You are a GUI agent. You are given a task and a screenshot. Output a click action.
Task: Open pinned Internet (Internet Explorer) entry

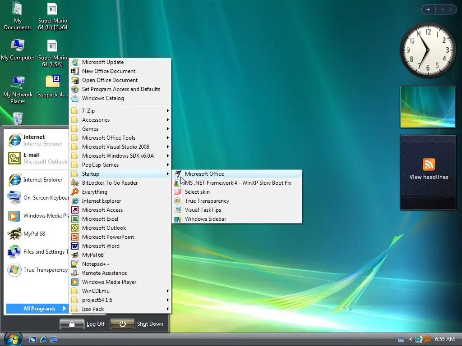(37, 140)
